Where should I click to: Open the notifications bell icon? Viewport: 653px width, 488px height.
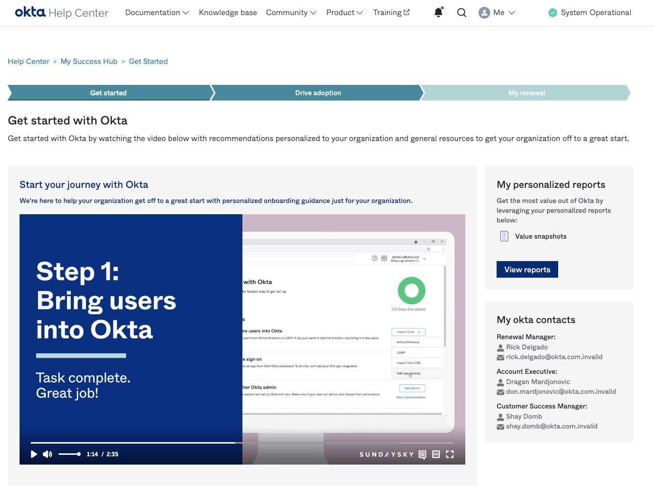438,13
